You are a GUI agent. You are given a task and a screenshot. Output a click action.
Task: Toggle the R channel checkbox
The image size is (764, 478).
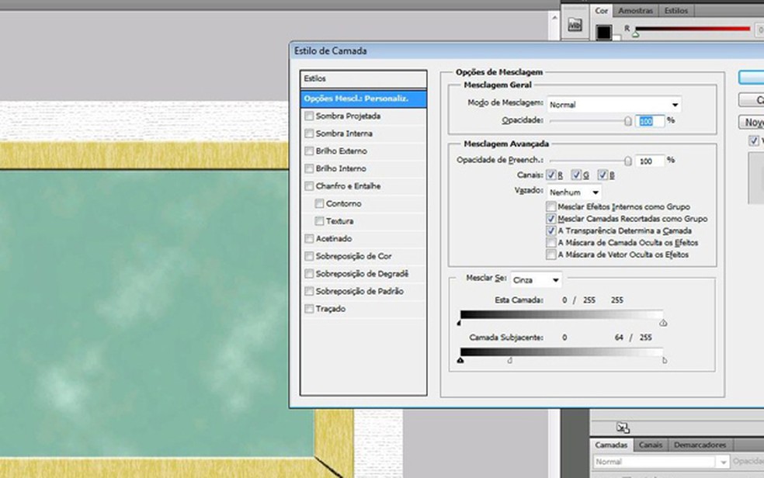[551, 175]
